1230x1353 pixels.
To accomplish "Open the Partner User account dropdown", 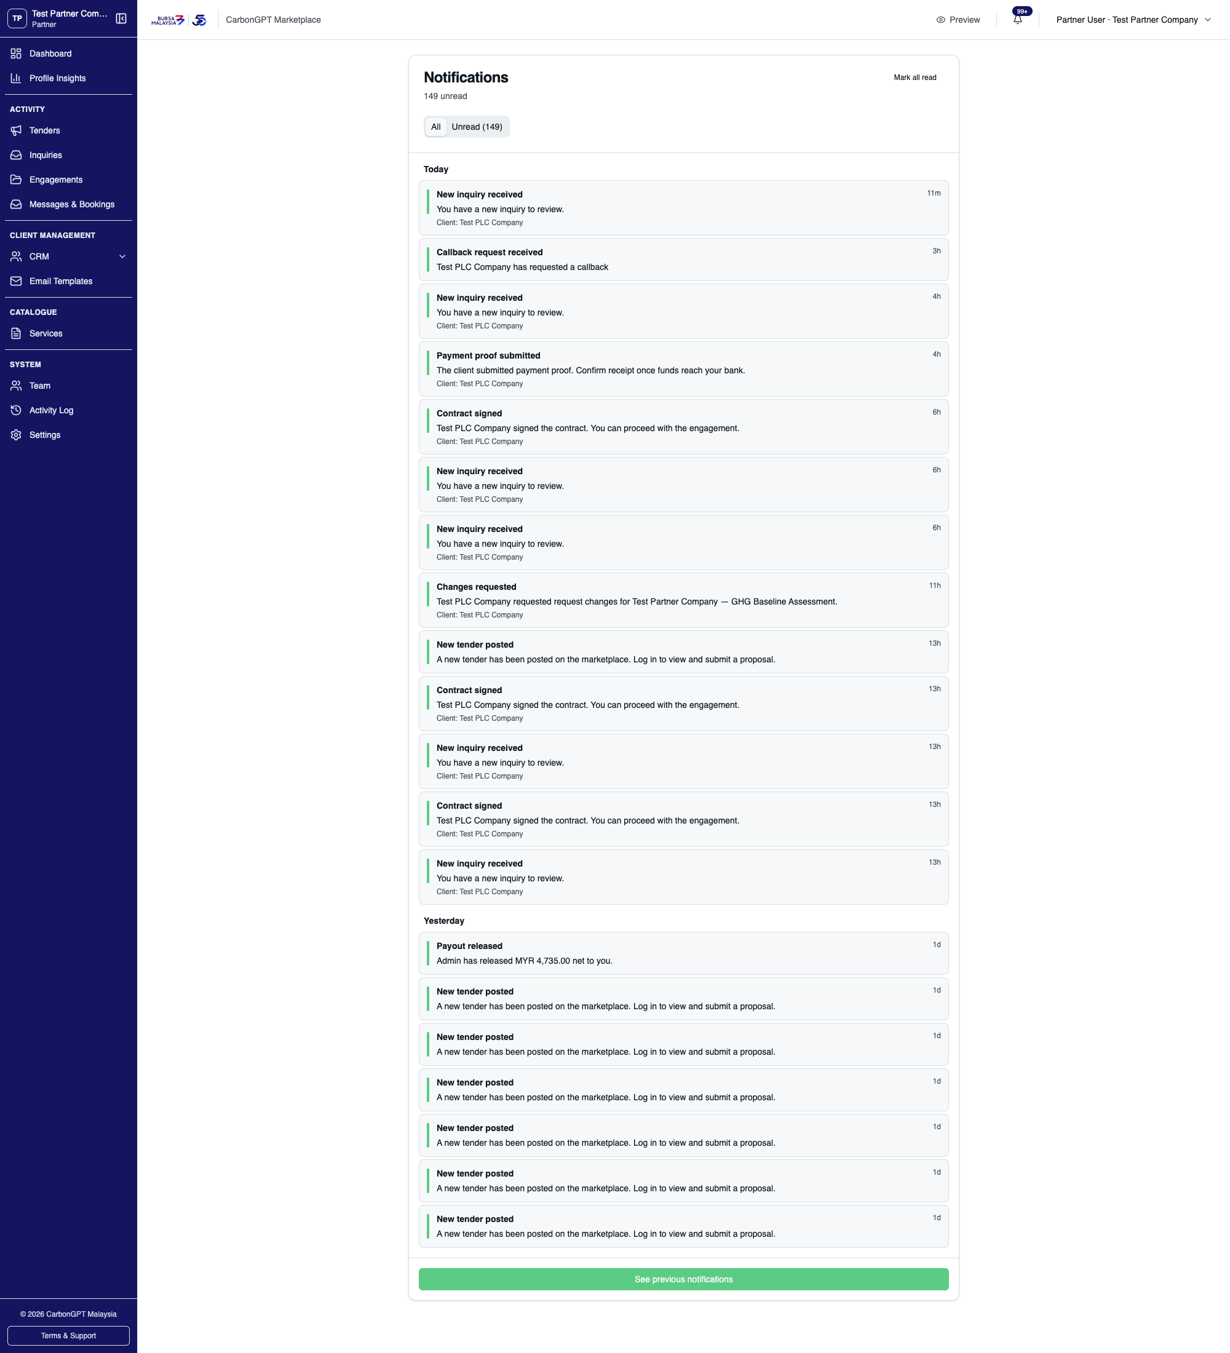I will pyautogui.click(x=1133, y=20).
